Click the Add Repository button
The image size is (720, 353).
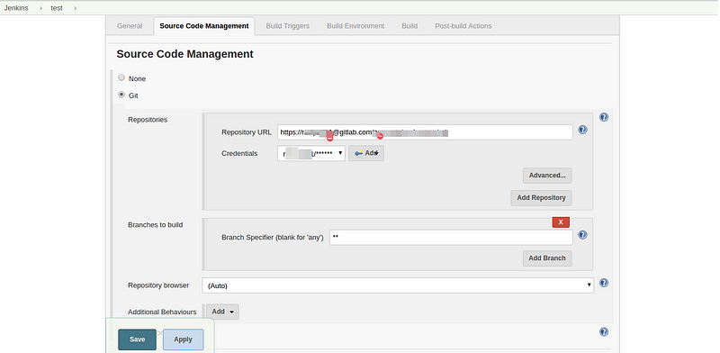click(x=541, y=197)
